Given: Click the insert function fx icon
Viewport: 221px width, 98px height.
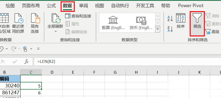Looking at the screenshot, I should click(27, 62).
